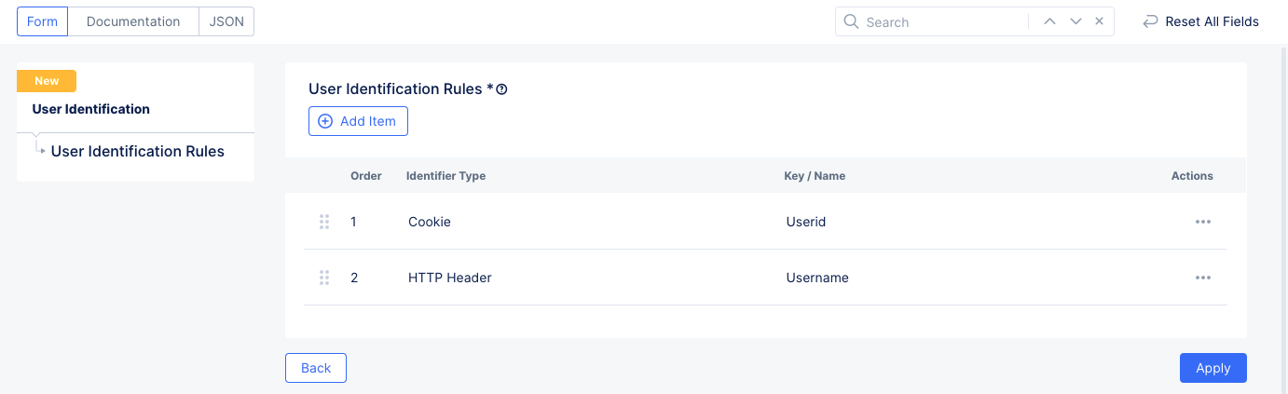
Task: Clear search with the X icon
Action: (x=1099, y=21)
